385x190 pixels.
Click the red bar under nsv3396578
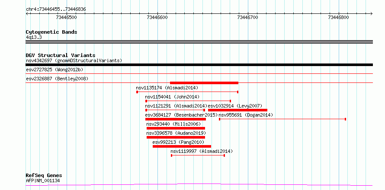pos(176,137)
